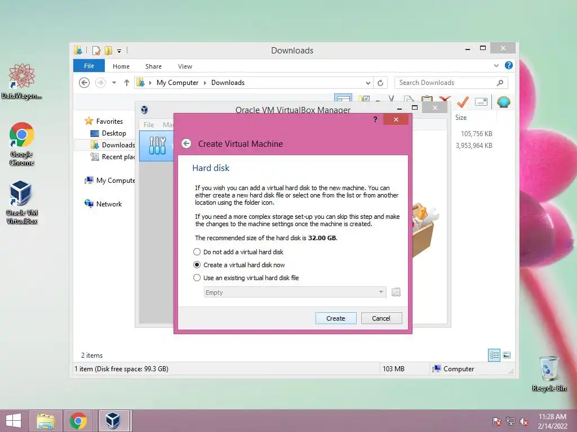Open the Recycle Bin desktop icon
Viewport: 577px width, 432px height.
click(549, 374)
